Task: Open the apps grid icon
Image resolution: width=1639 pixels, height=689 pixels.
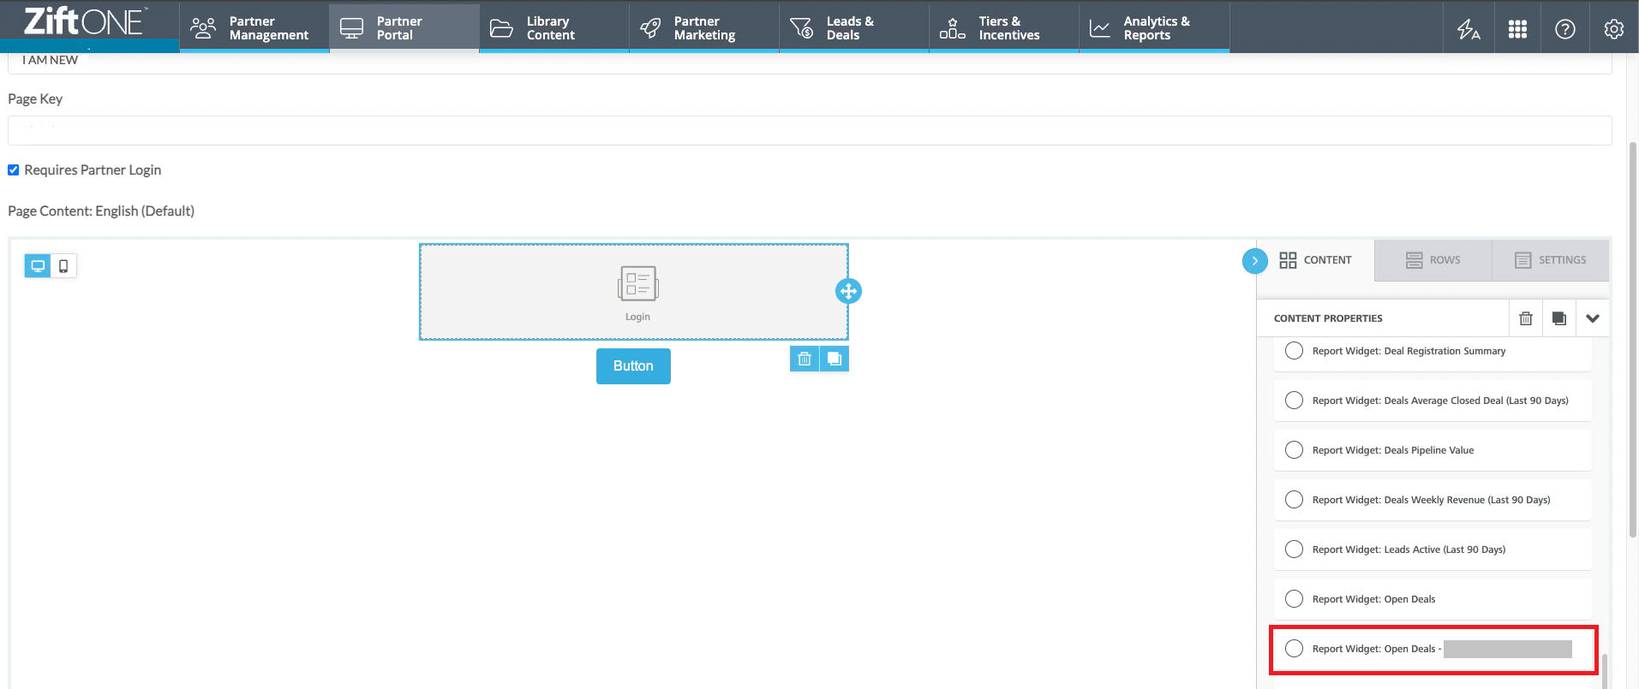Action: (x=1517, y=29)
